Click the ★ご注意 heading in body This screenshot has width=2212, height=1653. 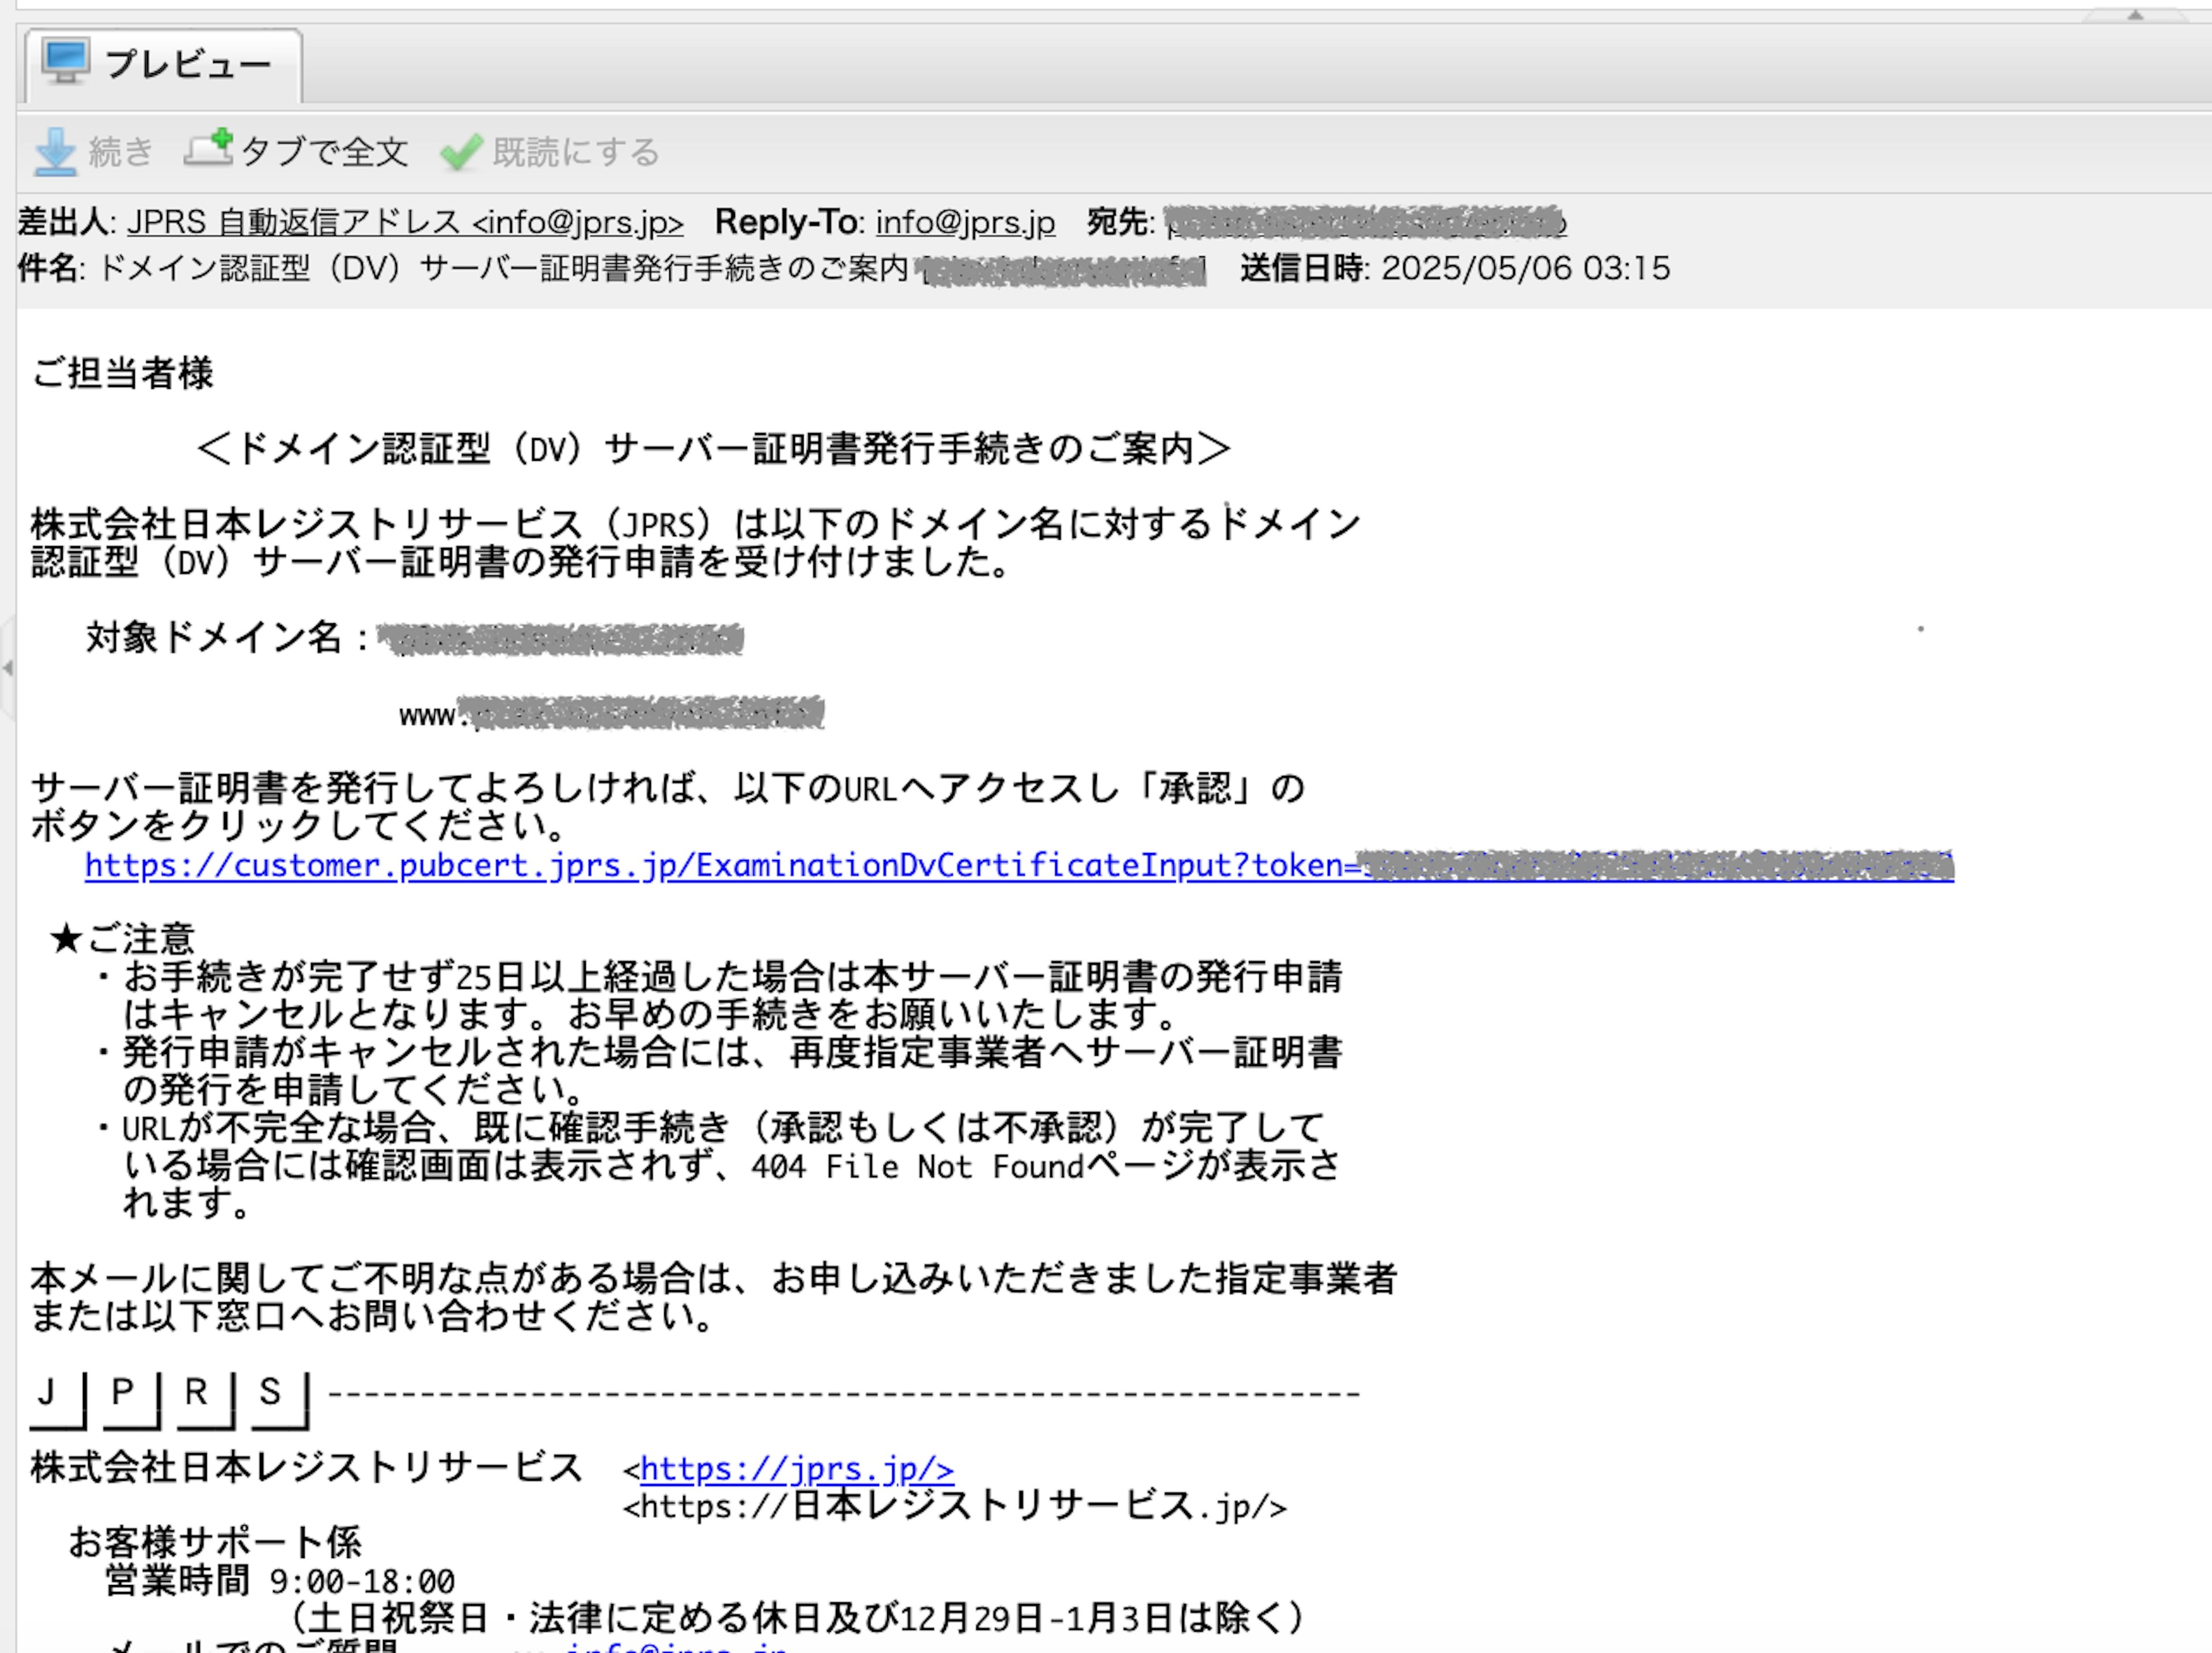(x=123, y=938)
